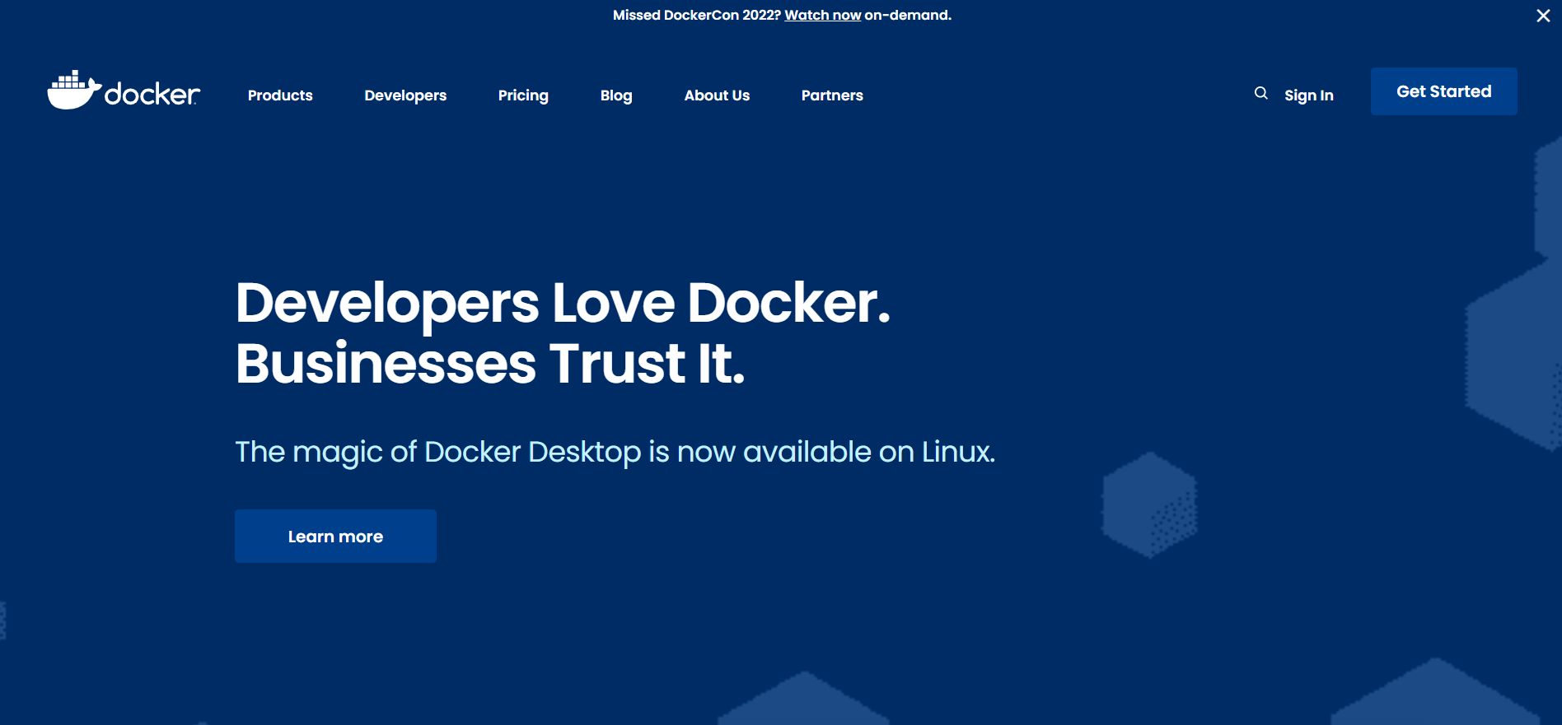Open the Partners menu
The image size is (1562, 725).
pyautogui.click(x=832, y=95)
